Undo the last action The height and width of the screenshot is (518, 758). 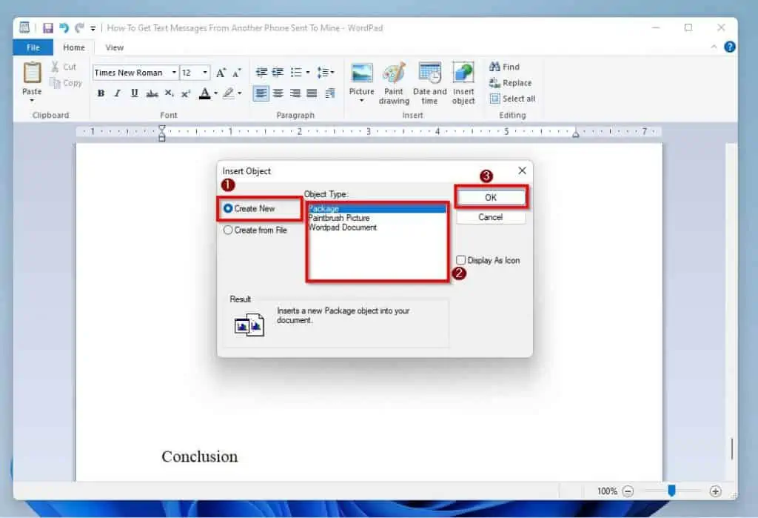tap(64, 27)
